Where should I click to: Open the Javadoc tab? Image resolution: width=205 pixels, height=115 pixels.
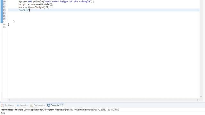coord(22,105)
